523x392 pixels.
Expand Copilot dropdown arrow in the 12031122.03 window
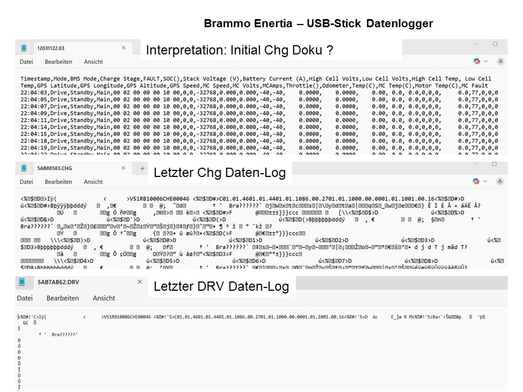click(x=486, y=61)
